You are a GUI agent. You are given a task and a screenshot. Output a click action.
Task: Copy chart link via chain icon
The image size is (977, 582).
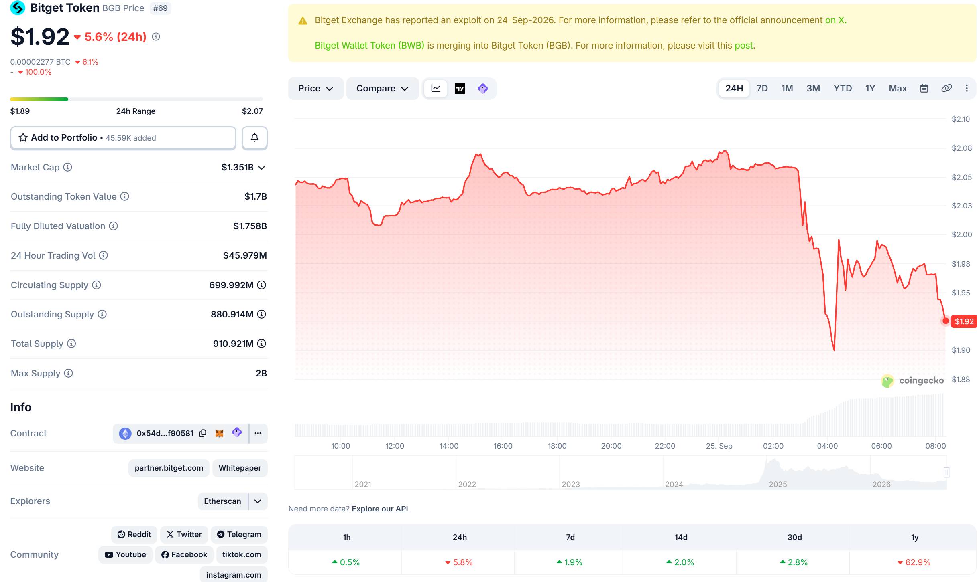(946, 89)
